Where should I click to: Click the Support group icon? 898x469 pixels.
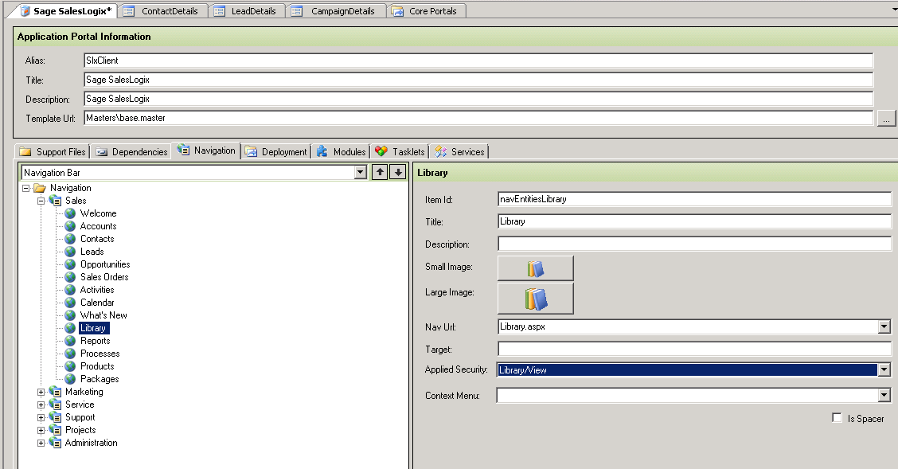click(55, 417)
